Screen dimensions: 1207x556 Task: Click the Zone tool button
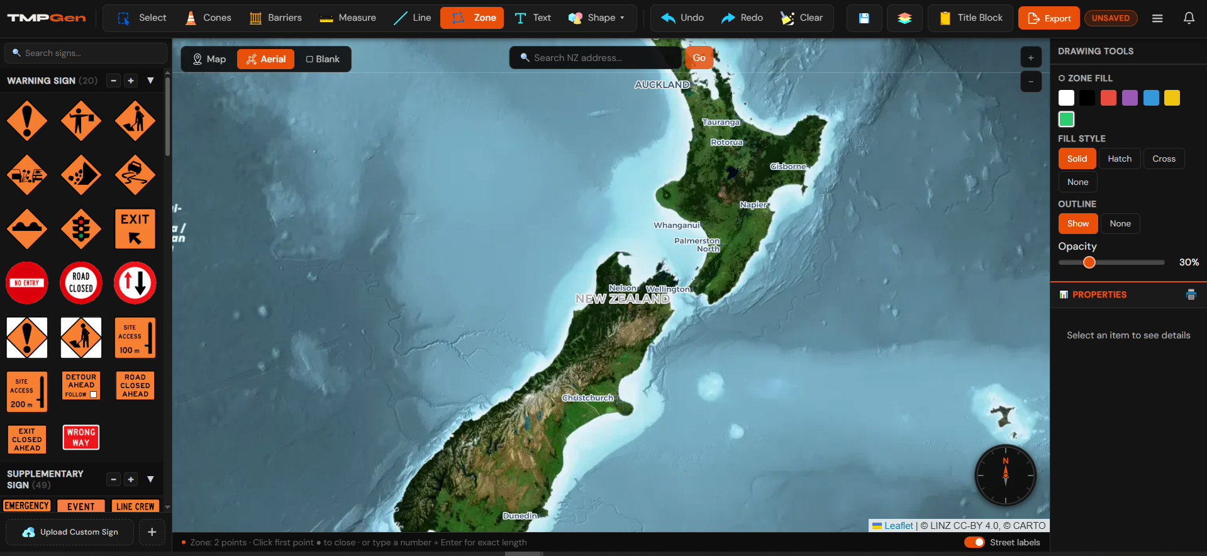click(472, 18)
